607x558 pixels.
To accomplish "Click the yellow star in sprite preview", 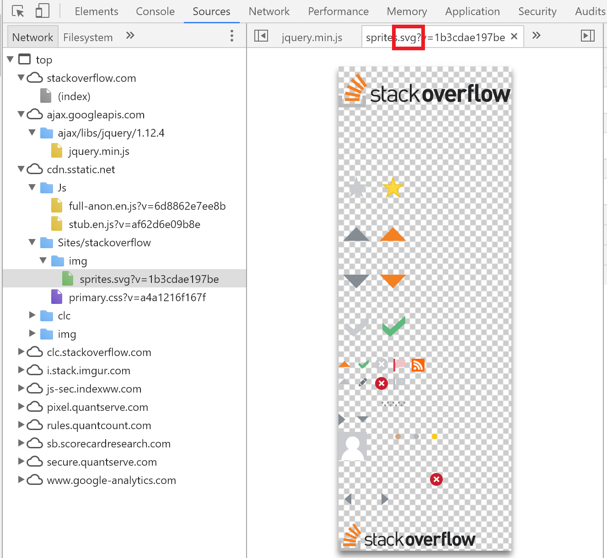I will point(392,187).
